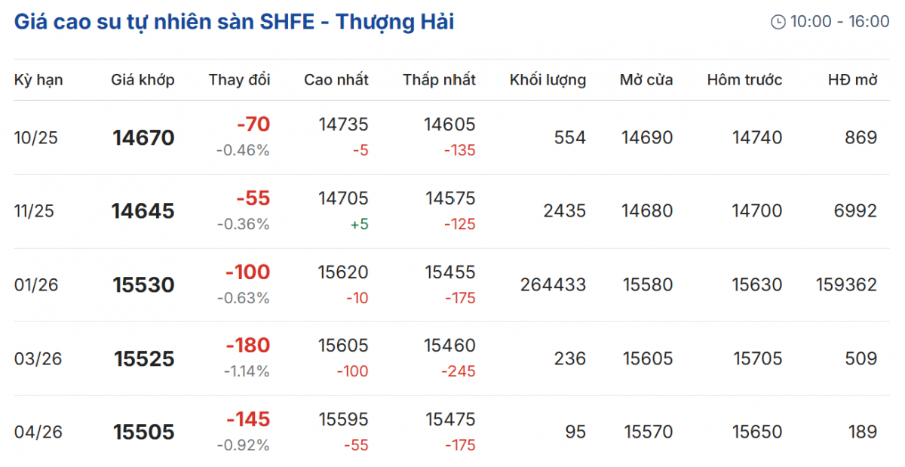905x467 pixels.
Task: Click the SHFE rubber price table title
Action: coord(234,22)
